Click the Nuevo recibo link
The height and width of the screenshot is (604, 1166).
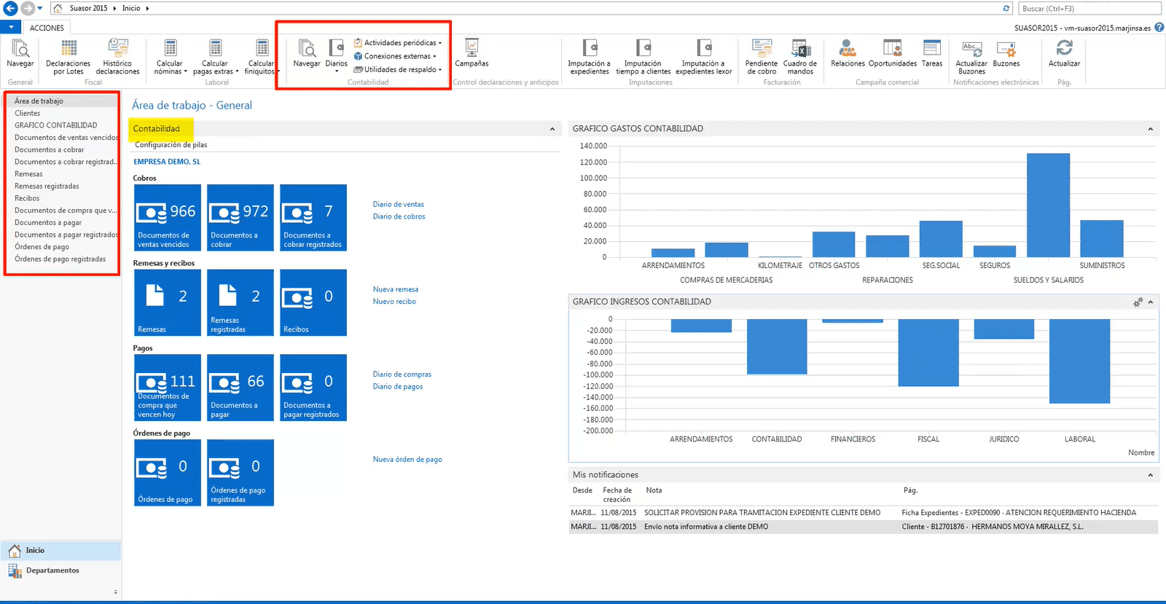pyautogui.click(x=394, y=302)
